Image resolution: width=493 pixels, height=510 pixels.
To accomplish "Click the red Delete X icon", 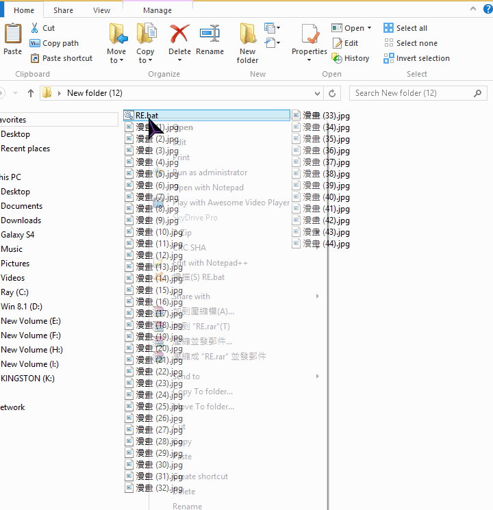I will pyautogui.click(x=179, y=34).
